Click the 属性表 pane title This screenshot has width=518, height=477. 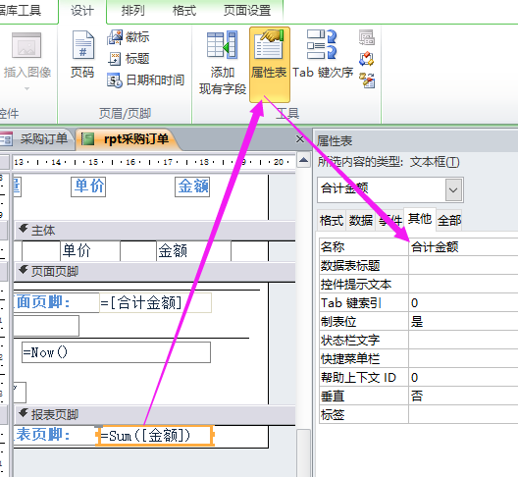[335, 141]
